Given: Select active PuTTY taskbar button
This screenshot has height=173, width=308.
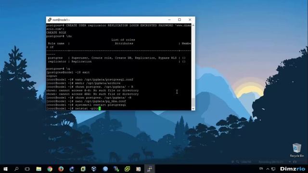Looking at the screenshot, I should pos(150,169).
